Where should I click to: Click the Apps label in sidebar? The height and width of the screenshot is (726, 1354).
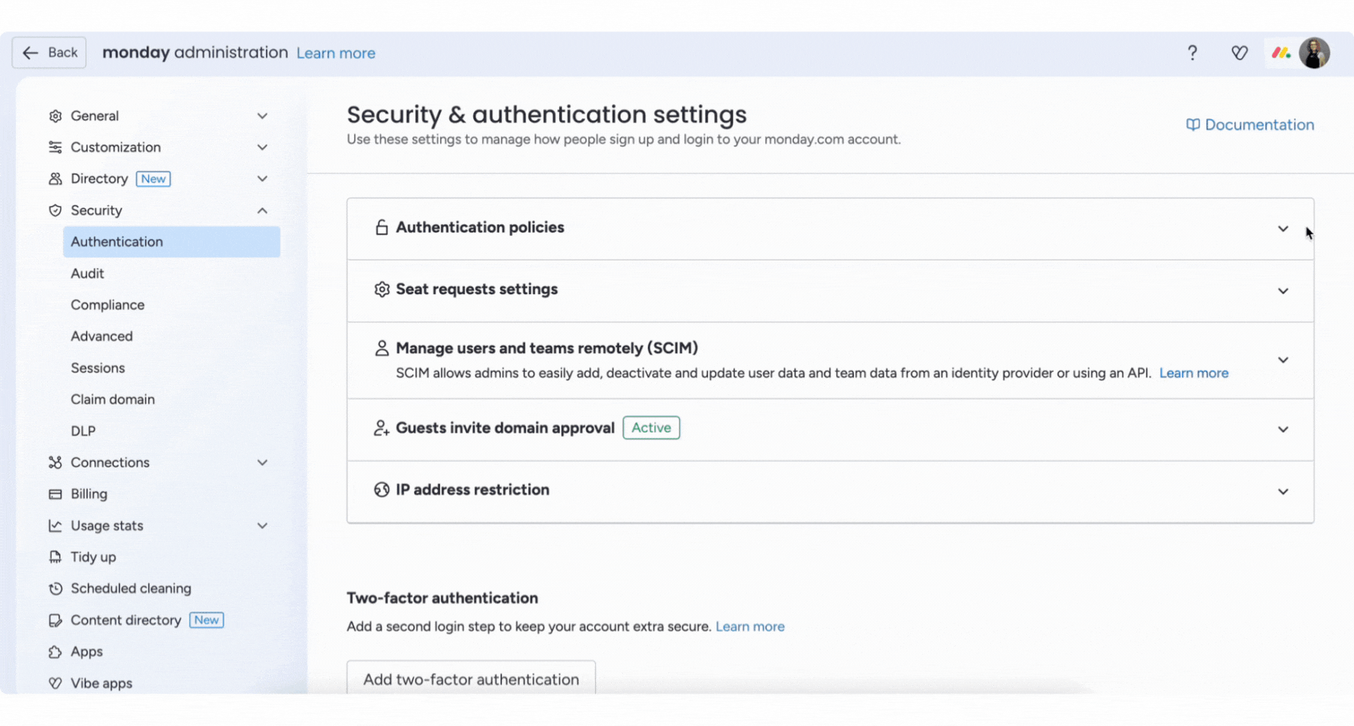coord(87,652)
